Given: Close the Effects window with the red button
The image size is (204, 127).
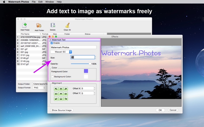Looking at the screenshot, I should (x=49, y=37).
